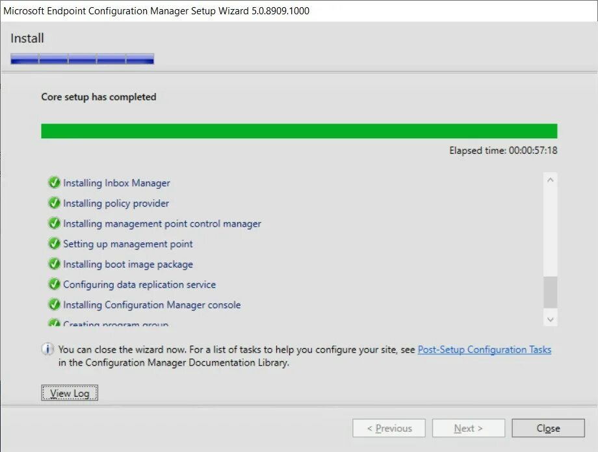Image resolution: width=598 pixels, height=452 pixels.
Task: Select the Setting up management point text
Action: [x=128, y=244]
